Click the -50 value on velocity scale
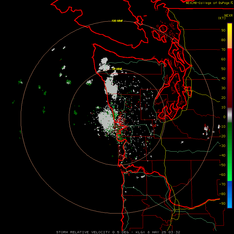The image size is (234, 234). 222,165
